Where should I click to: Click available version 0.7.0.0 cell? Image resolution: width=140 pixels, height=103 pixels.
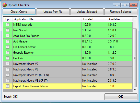coord(120,64)
